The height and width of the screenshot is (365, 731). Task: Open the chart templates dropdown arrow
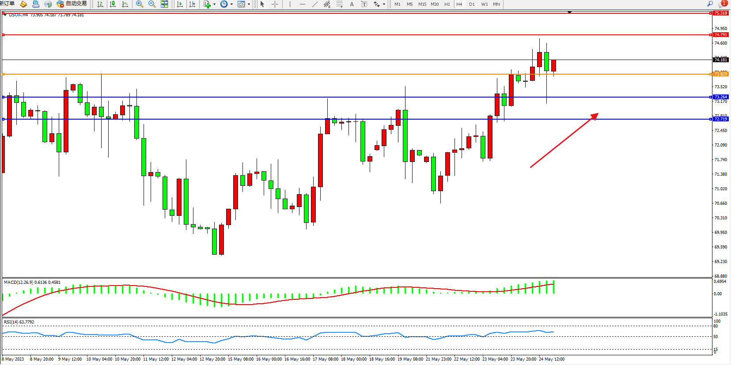(249, 4)
